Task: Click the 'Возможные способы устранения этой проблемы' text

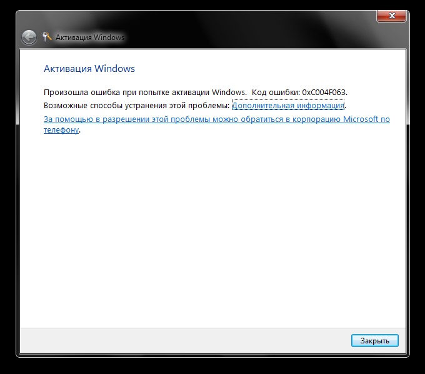Action: 136,106
